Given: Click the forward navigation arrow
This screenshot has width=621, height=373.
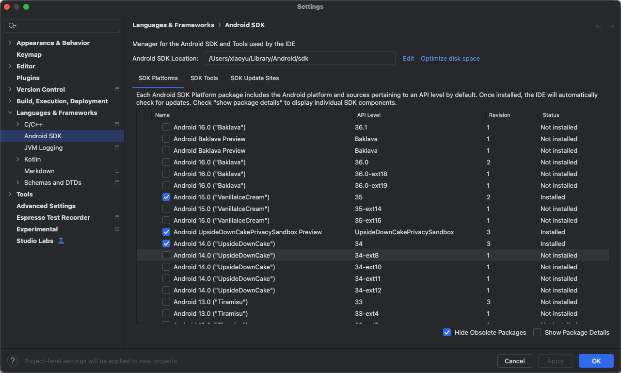Looking at the screenshot, I should coord(611,26).
